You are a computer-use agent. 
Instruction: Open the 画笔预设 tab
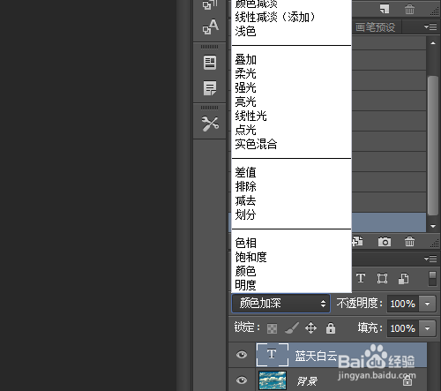click(376, 27)
